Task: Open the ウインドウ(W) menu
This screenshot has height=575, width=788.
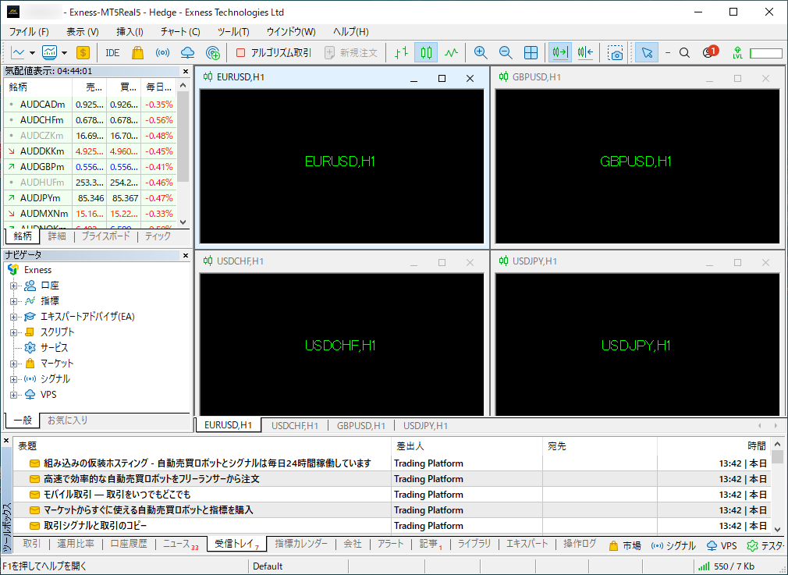Action: point(291,32)
